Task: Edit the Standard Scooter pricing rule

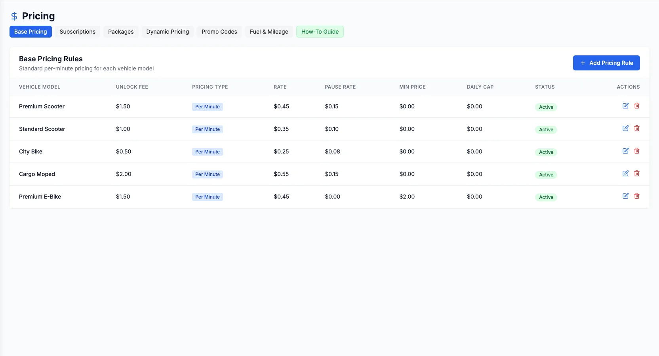Action: click(x=626, y=128)
